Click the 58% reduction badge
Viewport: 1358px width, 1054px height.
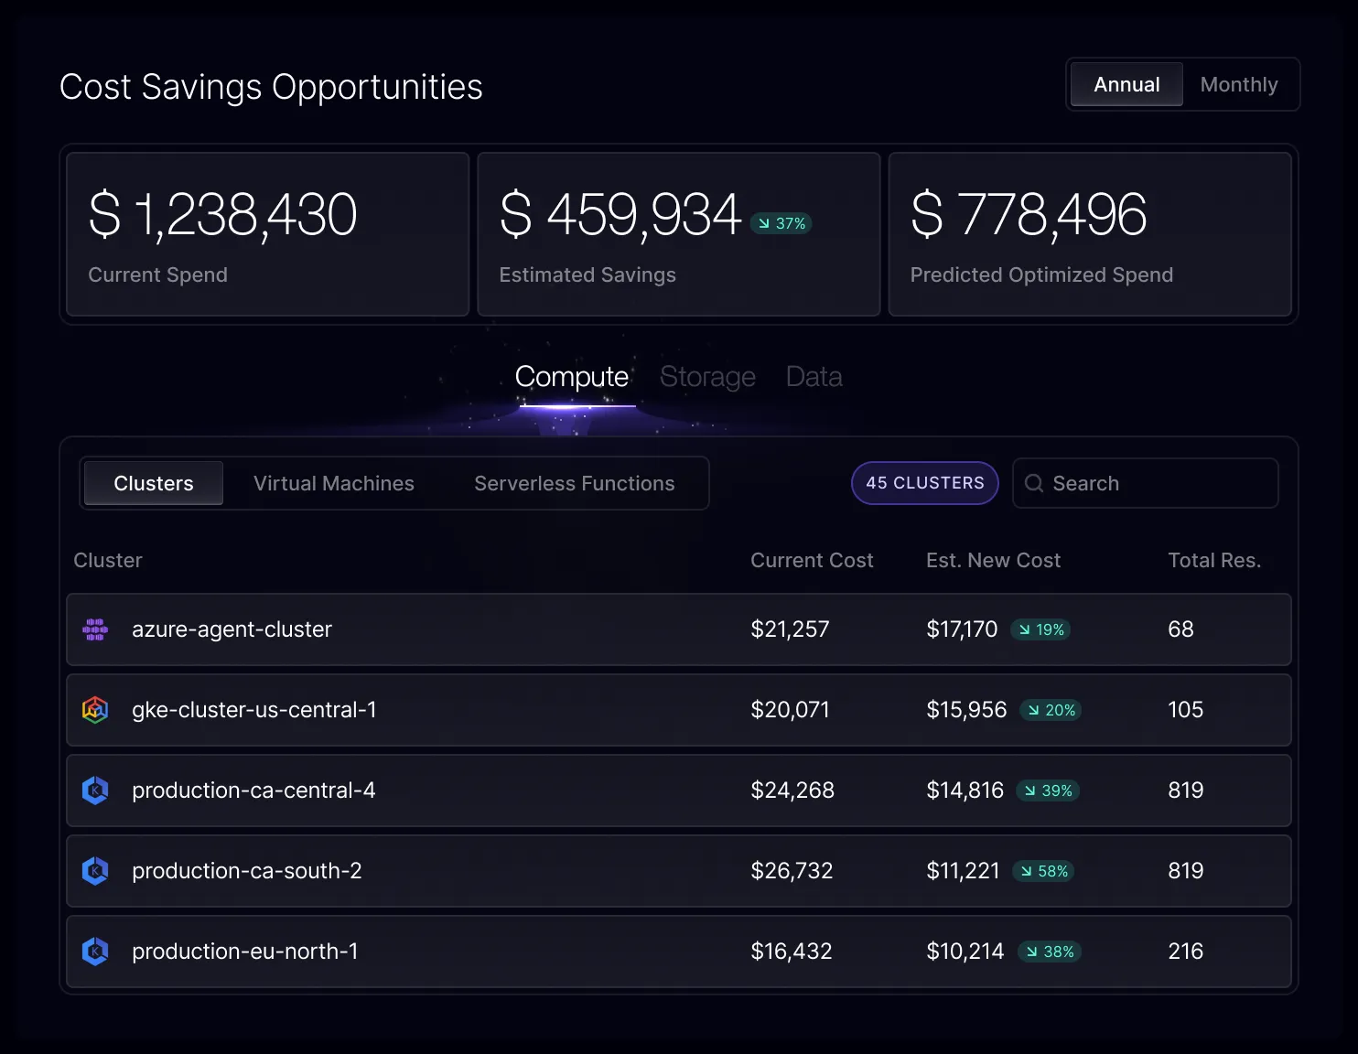pos(1043,871)
